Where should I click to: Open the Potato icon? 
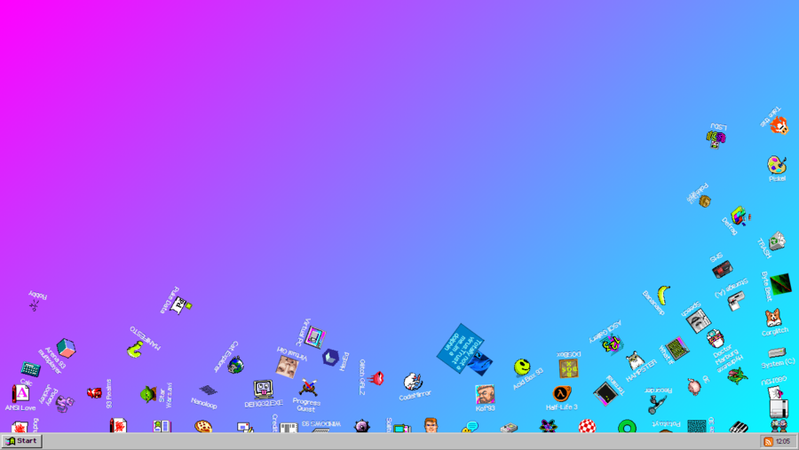[705, 201]
